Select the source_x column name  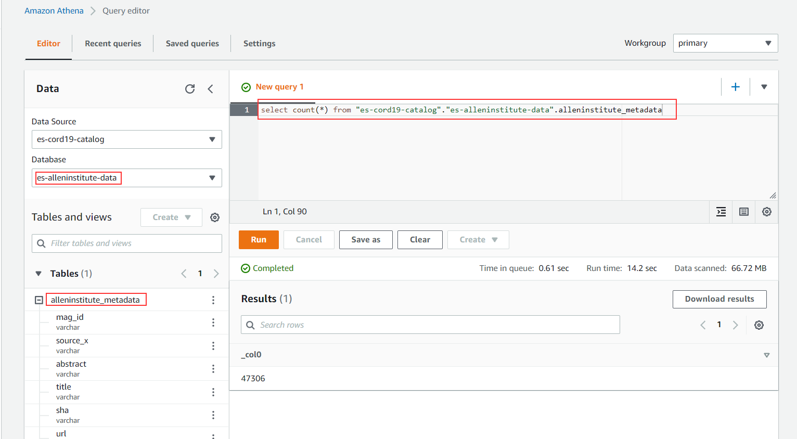coord(72,341)
